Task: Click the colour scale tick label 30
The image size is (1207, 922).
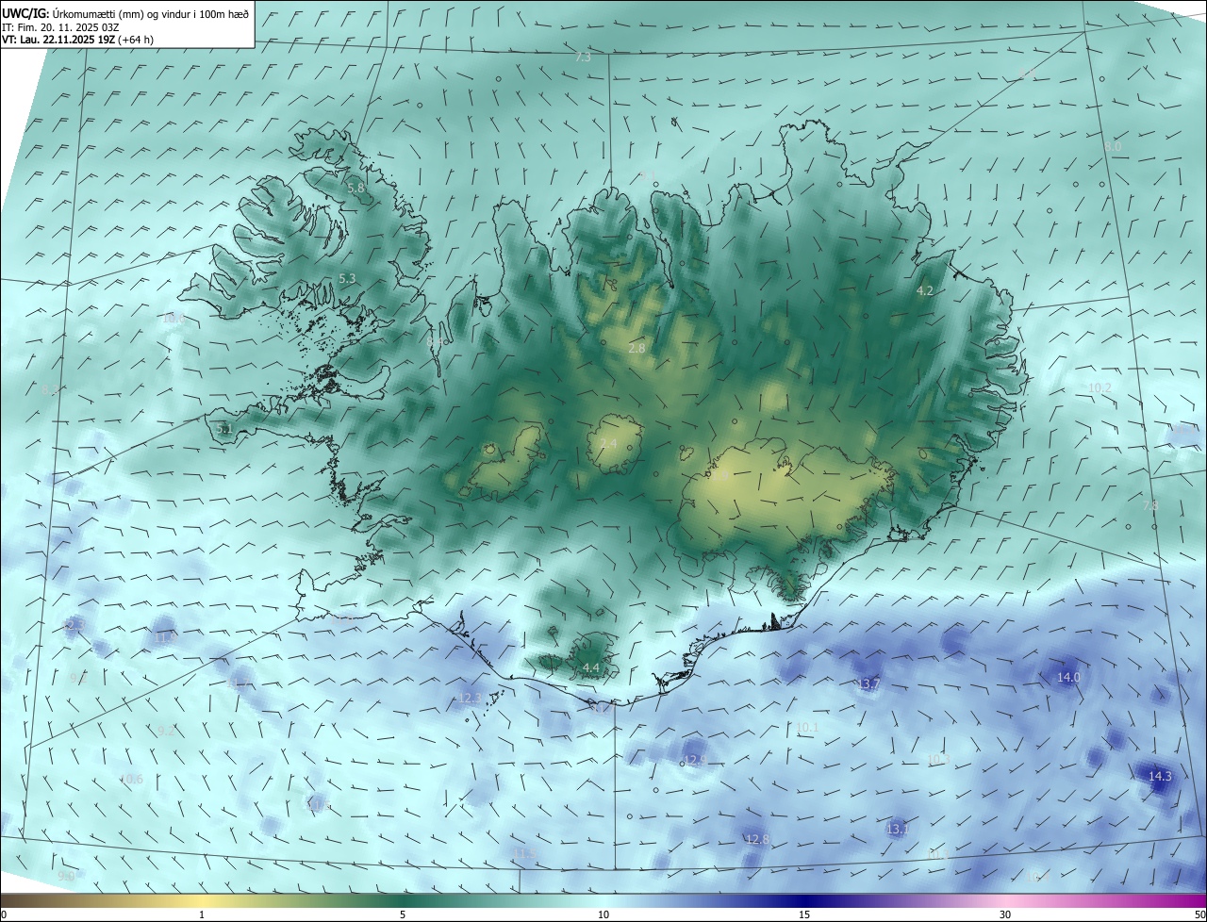Action: click(1005, 915)
